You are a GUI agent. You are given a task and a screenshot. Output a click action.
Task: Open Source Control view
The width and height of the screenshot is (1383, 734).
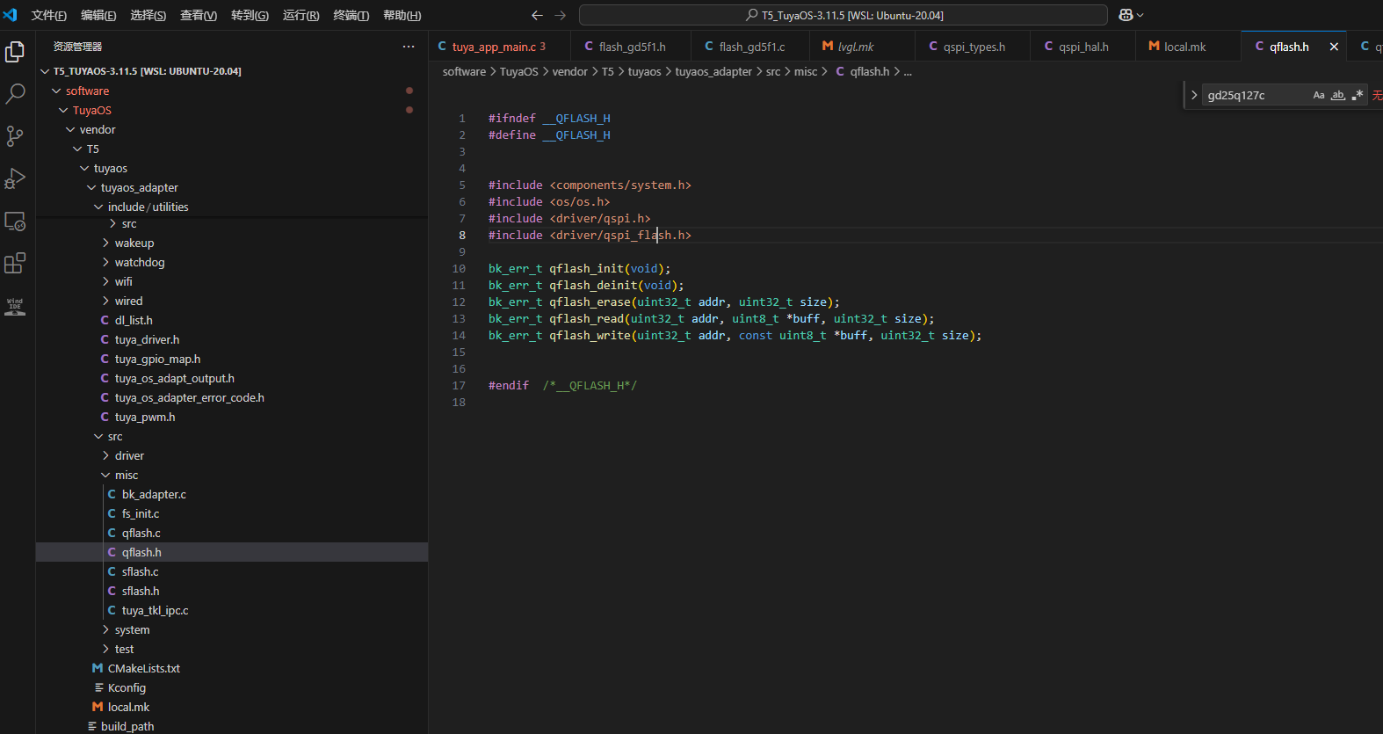(x=15, y=136)
